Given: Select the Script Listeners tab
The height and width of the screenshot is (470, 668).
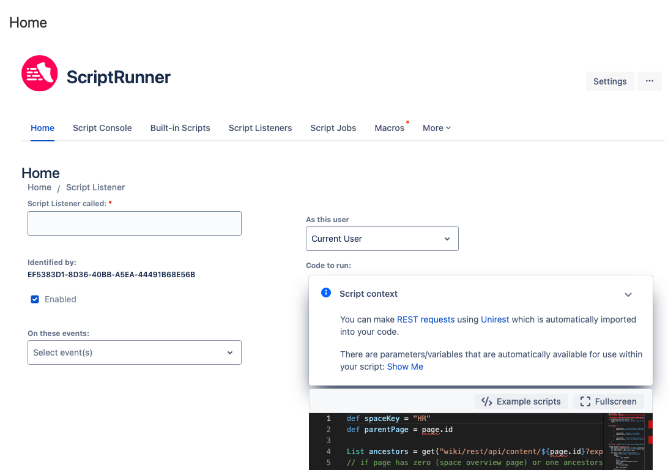Looking at the screenshot, I should pyautogui.click(x=261, y=128).
